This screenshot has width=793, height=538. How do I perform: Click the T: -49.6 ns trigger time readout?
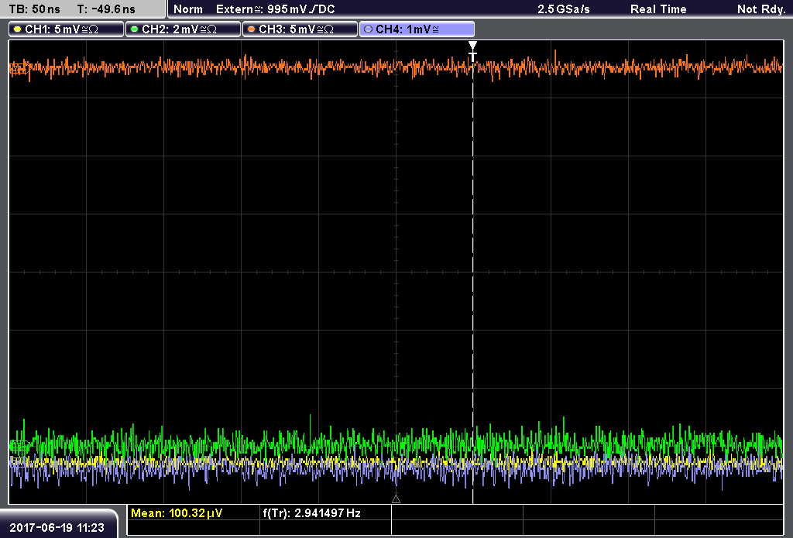(106, 9)
